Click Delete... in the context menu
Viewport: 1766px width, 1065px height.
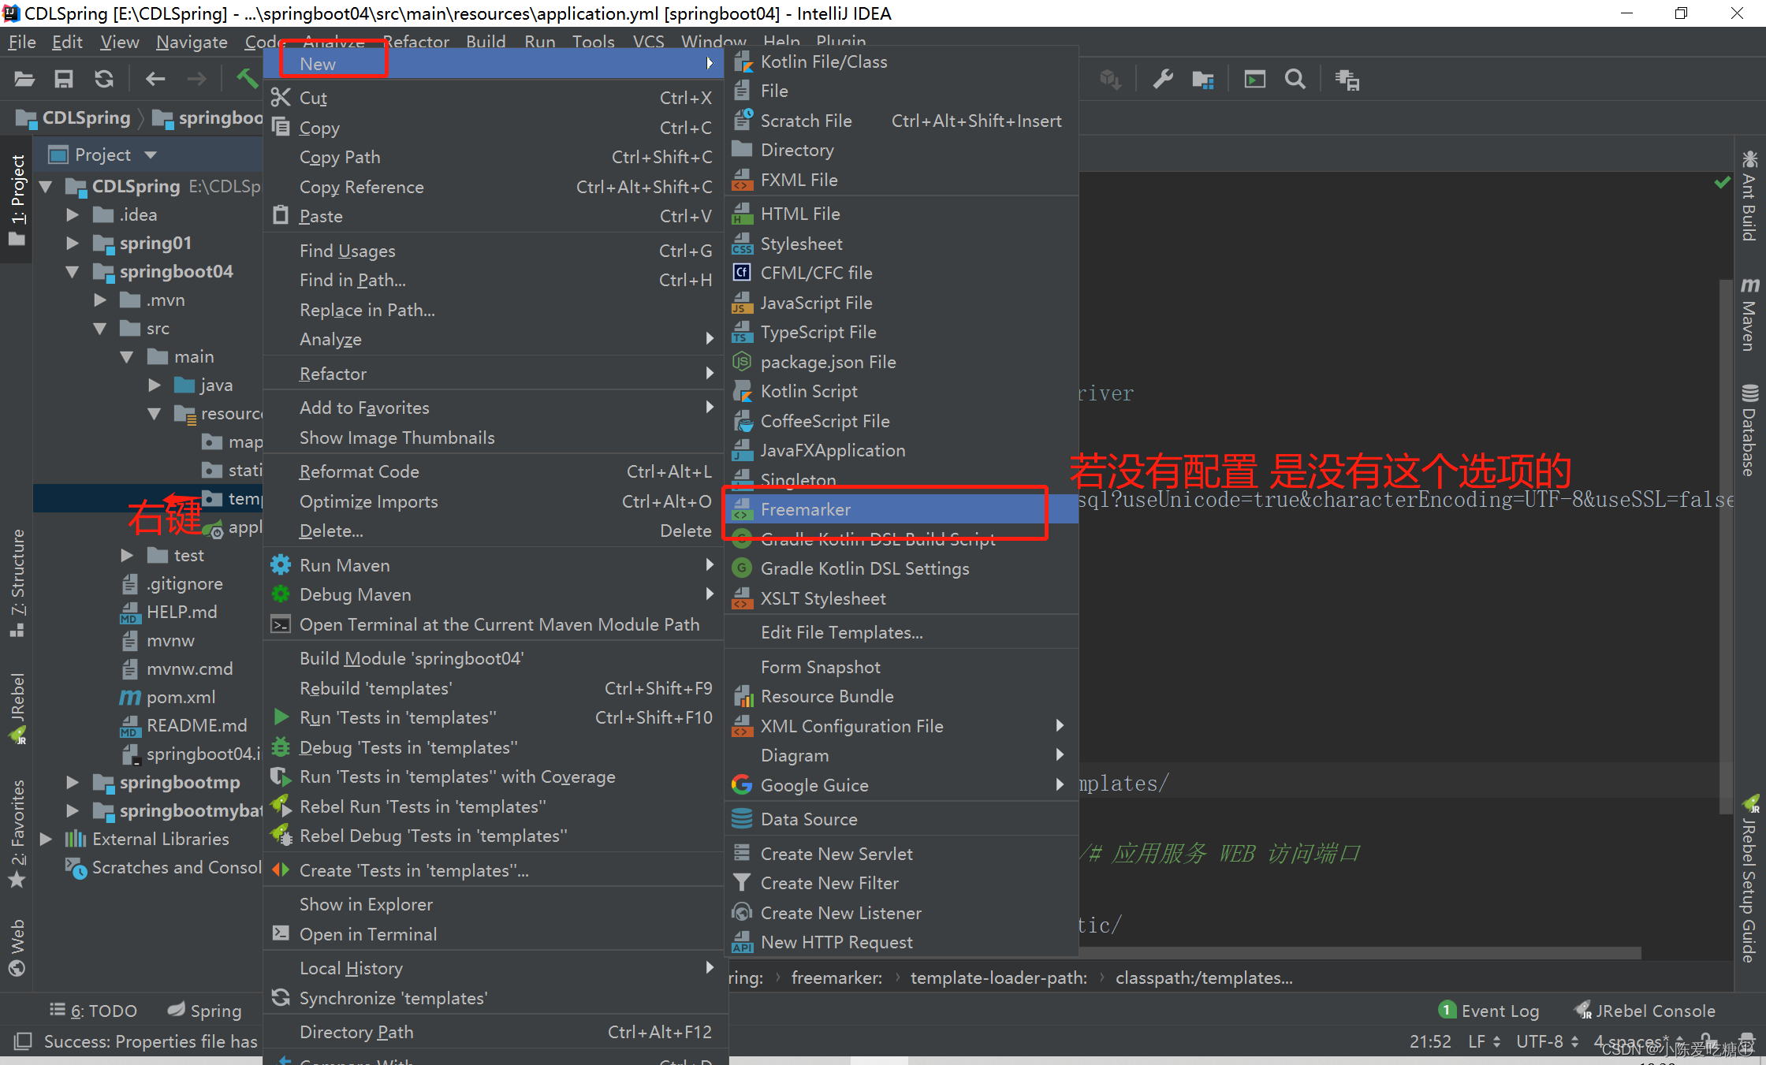(494, 531)
